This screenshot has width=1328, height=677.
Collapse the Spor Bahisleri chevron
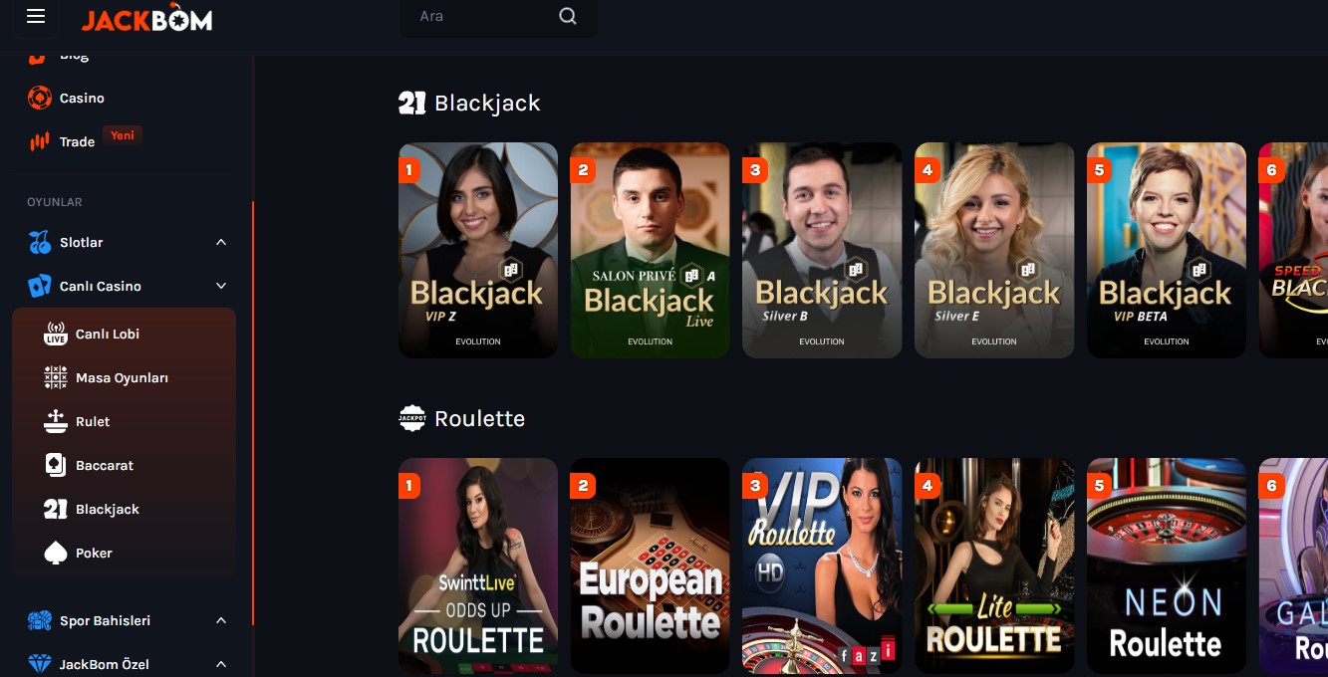221,620
